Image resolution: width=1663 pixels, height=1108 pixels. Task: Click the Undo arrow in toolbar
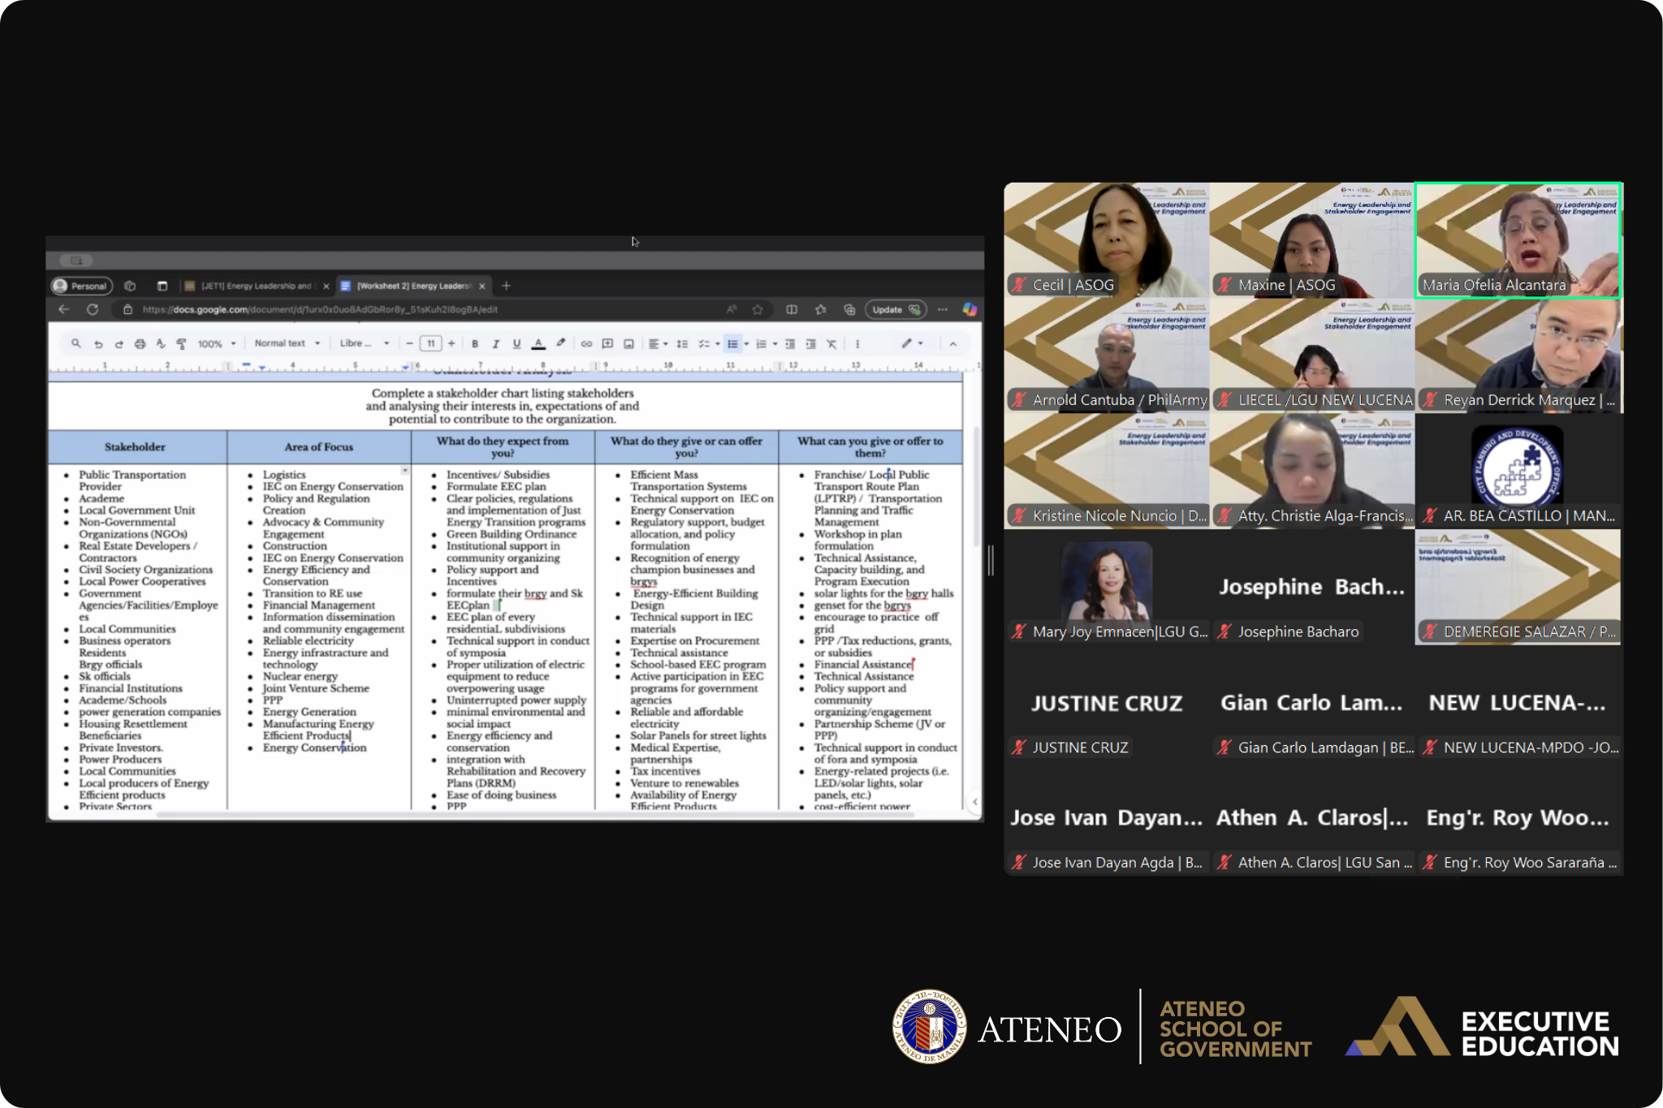click(98, 344)
